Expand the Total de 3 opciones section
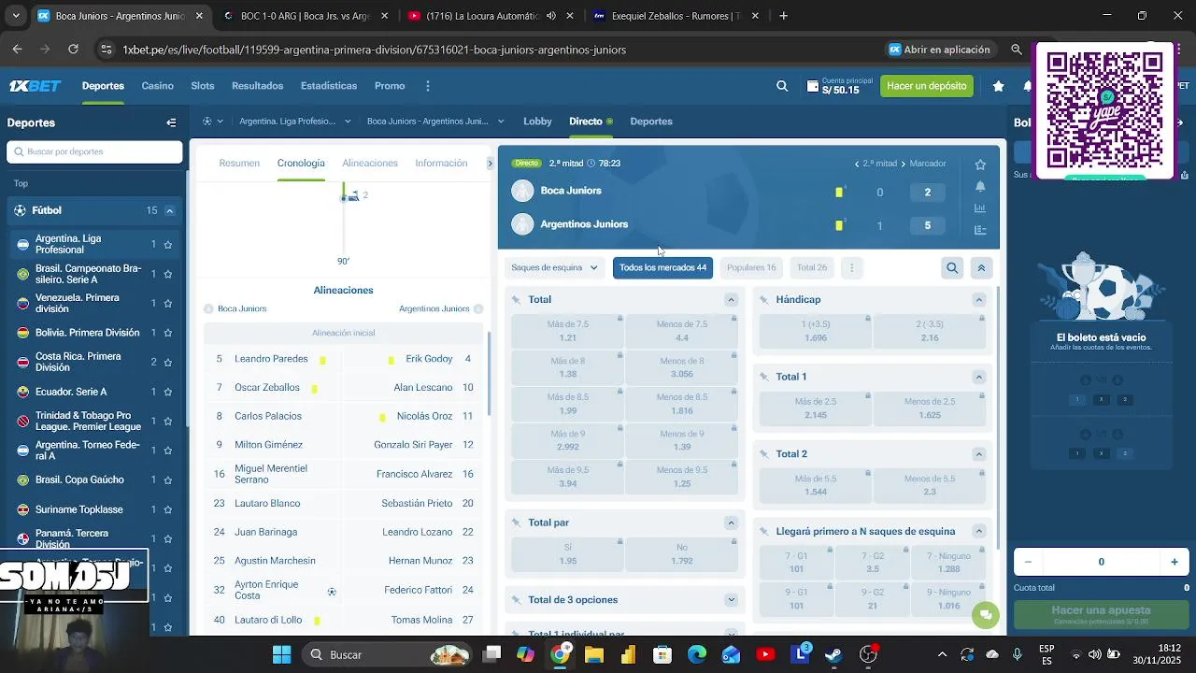This screenshot has height=673, width=1196. pyautogui.click(x=731, y=600)
